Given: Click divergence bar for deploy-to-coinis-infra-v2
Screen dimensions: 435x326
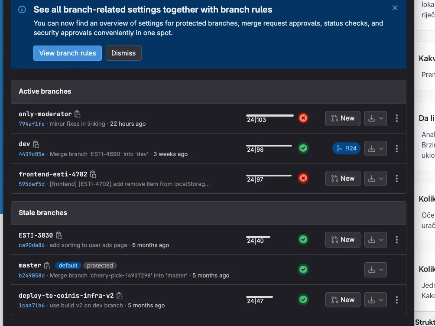Looking at the screenshot, I should 260,300.
